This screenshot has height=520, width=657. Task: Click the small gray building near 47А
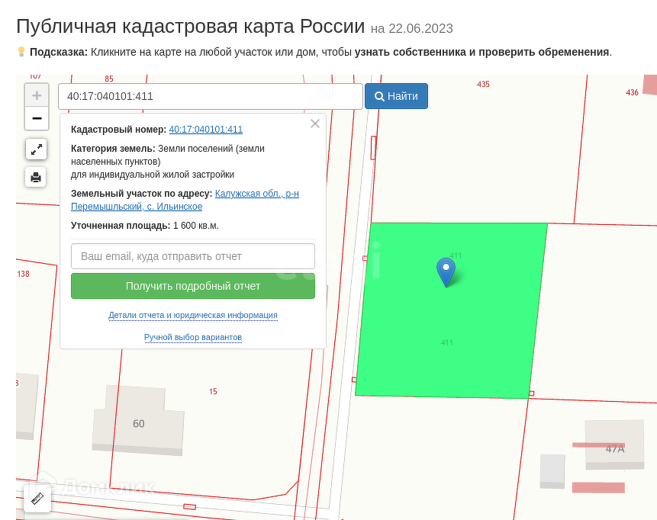coord(552,471)
